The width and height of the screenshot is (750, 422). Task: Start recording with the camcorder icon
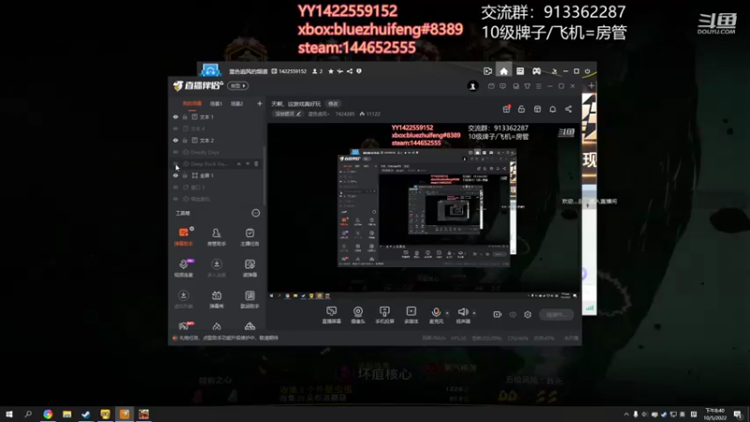[498, 314]
